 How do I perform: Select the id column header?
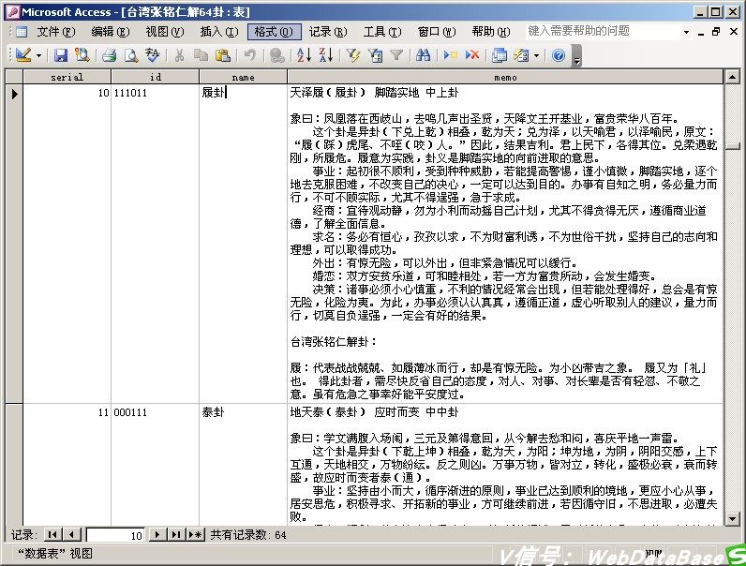(155, 77)
